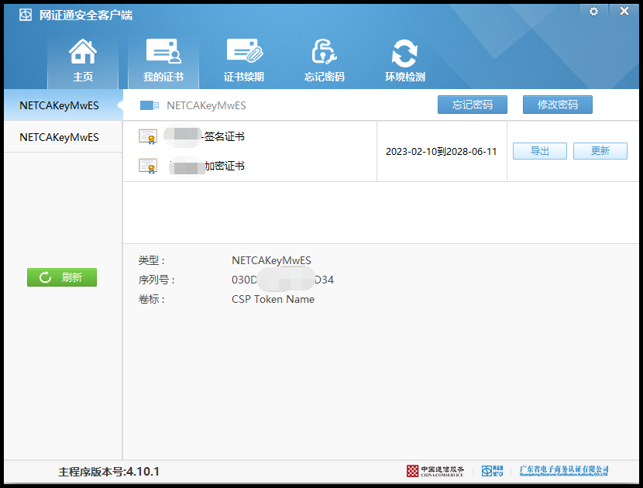Screen dimensions: 643x488
Task: Select second NETCAKeyMwES device in sidebar
Action: (x=60, y=137)
